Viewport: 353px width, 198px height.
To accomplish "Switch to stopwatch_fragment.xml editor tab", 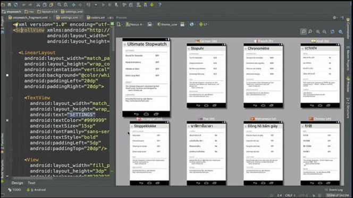I will click(29, 18).
